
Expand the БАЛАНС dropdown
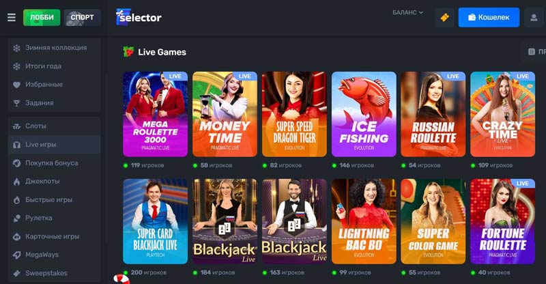[x=407, y=12]
